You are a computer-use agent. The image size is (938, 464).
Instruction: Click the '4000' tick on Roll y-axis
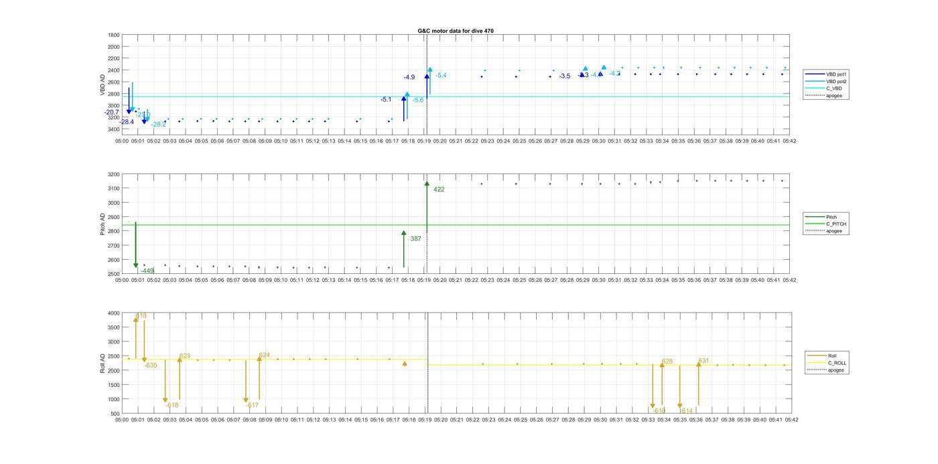(114, 313)
